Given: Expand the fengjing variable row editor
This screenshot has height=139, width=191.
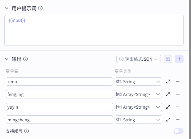Looking at the screenshot, I should point(168,94).
